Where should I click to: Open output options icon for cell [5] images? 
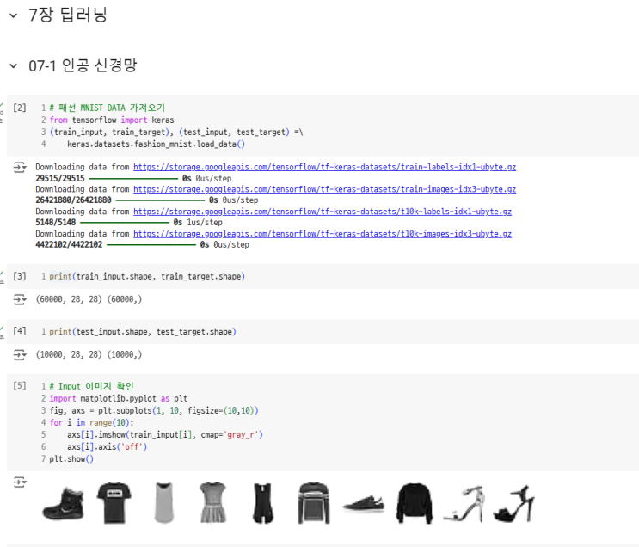(x=20, y=482)
